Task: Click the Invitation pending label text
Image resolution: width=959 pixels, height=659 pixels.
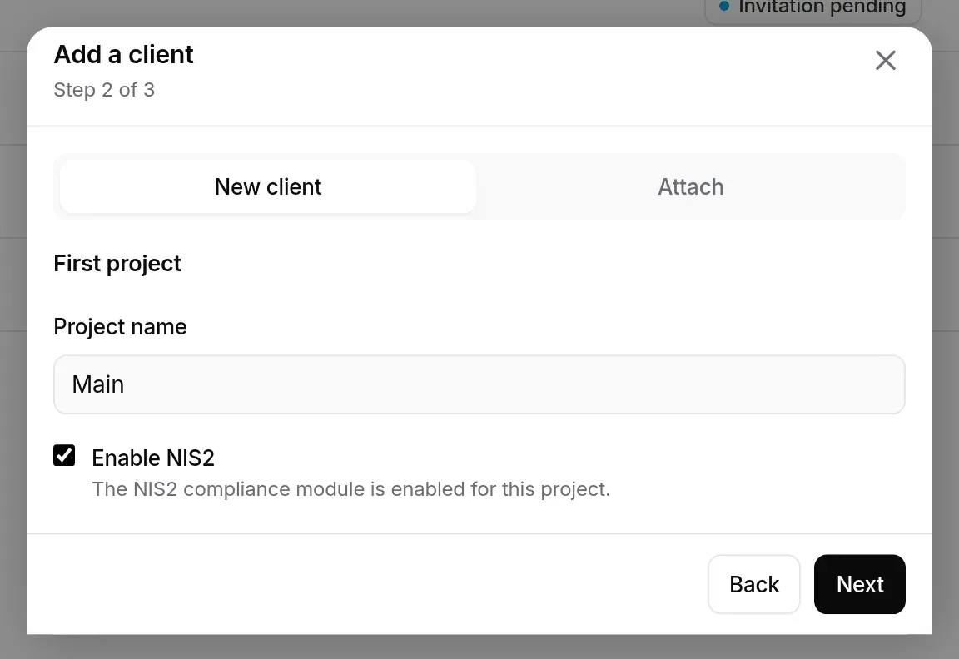Action: (x=822, y=7)
